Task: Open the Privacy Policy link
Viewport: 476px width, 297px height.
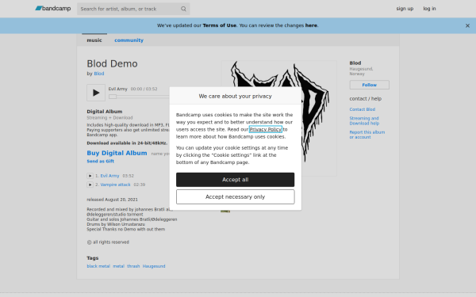Action: tap(266, 129)
